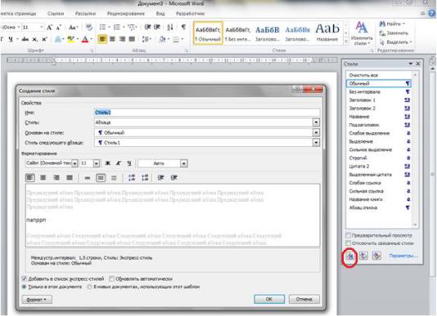This screenshot has width=437, height=316.
Task: Open the Calibri font dropdown in the dialog
Action: [x=74, y=163]
